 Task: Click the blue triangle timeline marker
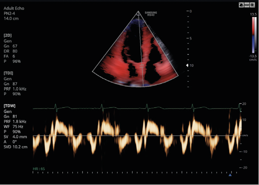230,175
